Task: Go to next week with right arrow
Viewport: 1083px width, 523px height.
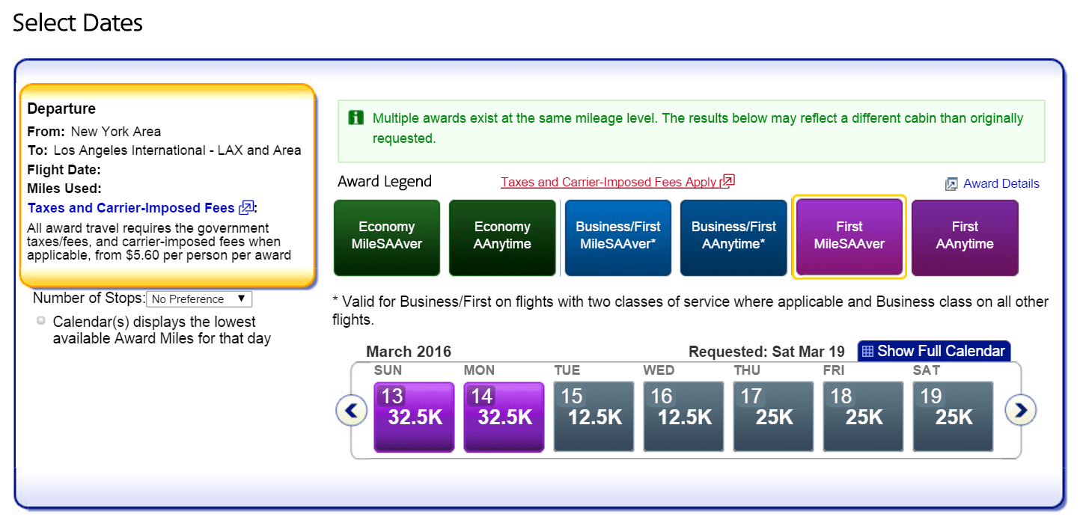Action: (x=1020, y=410)
